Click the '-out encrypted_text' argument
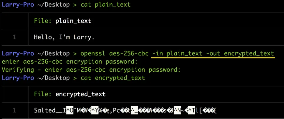The width and height of the screenshot is (284, 119). 240,53
